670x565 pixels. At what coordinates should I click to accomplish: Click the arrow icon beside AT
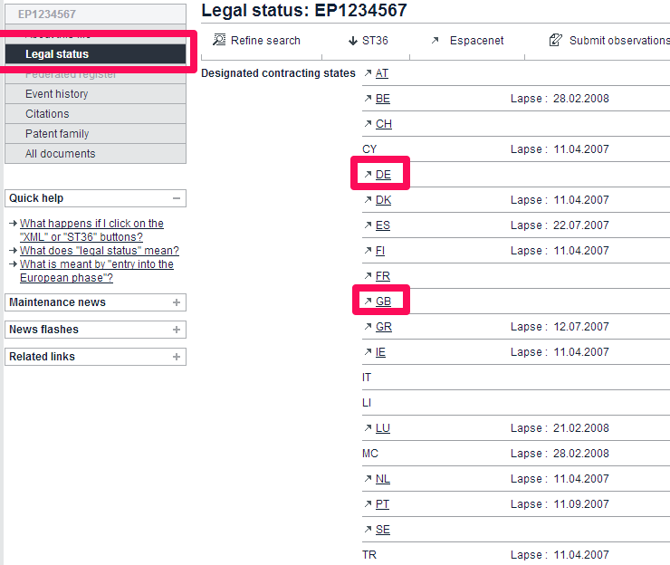pos(368,73)
